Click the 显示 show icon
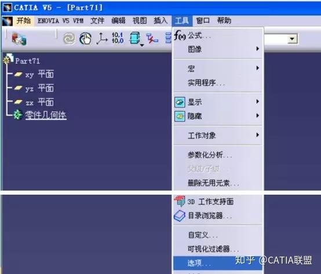 coord(180,102)
